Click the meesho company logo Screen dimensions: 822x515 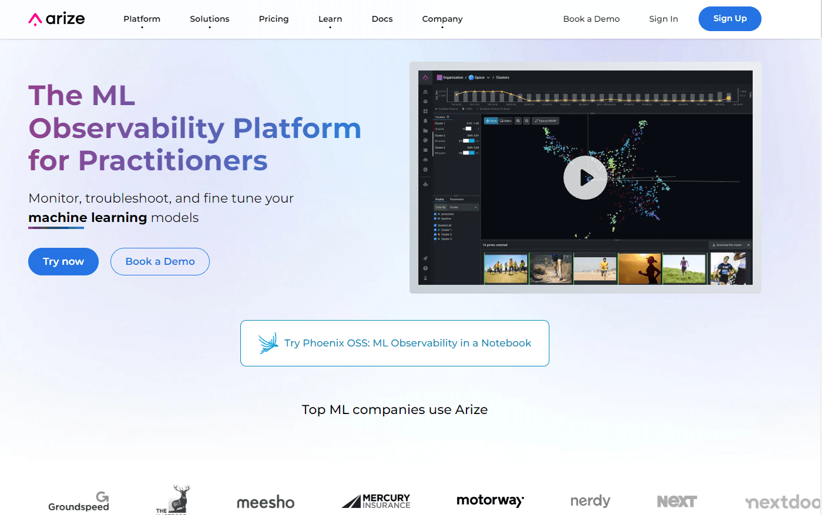tap(266, 503)
